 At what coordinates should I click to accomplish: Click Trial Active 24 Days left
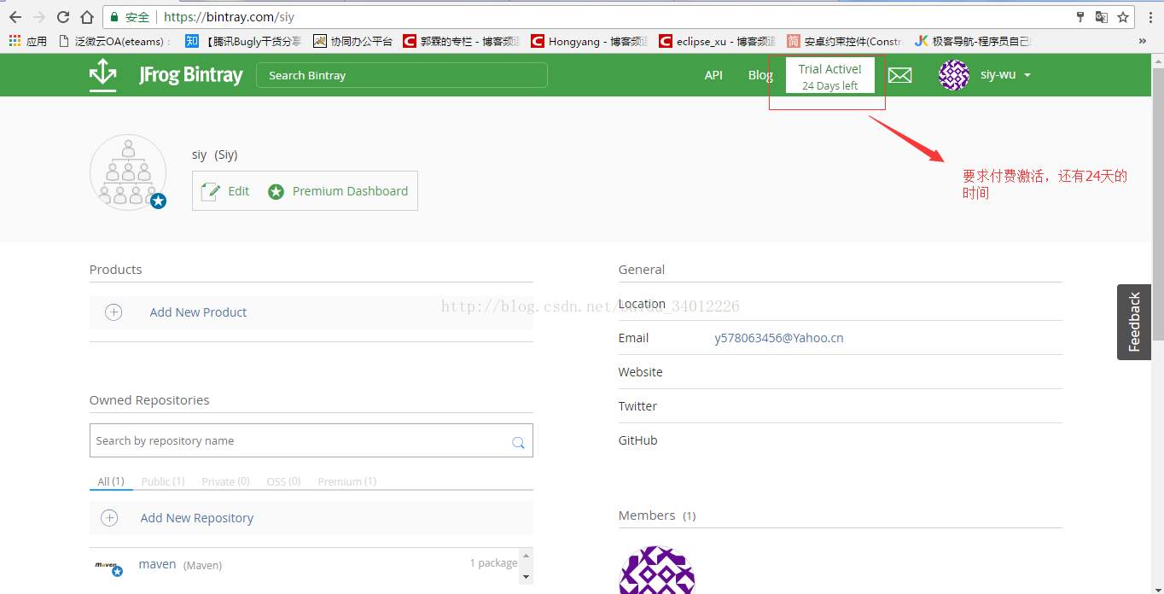(x=830, y=76)
